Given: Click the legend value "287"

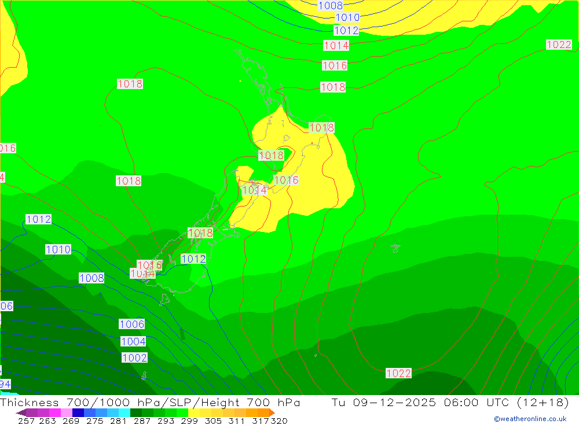Looking at the screenshot, I should [142, 421].
